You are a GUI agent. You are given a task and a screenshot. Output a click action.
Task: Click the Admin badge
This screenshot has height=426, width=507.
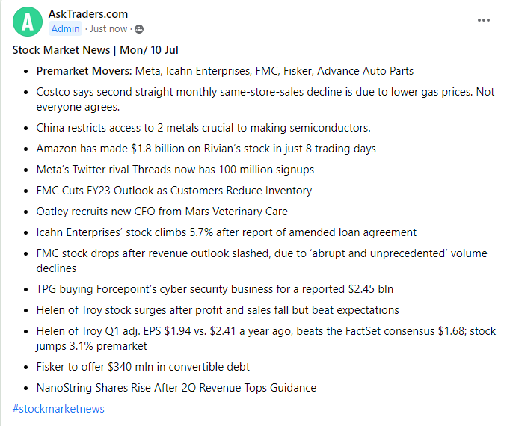pos(67,29)
